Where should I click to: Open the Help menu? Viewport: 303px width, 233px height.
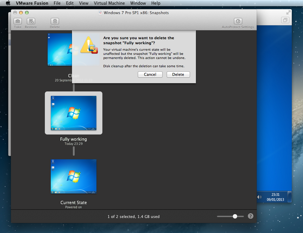click(156, 3)
